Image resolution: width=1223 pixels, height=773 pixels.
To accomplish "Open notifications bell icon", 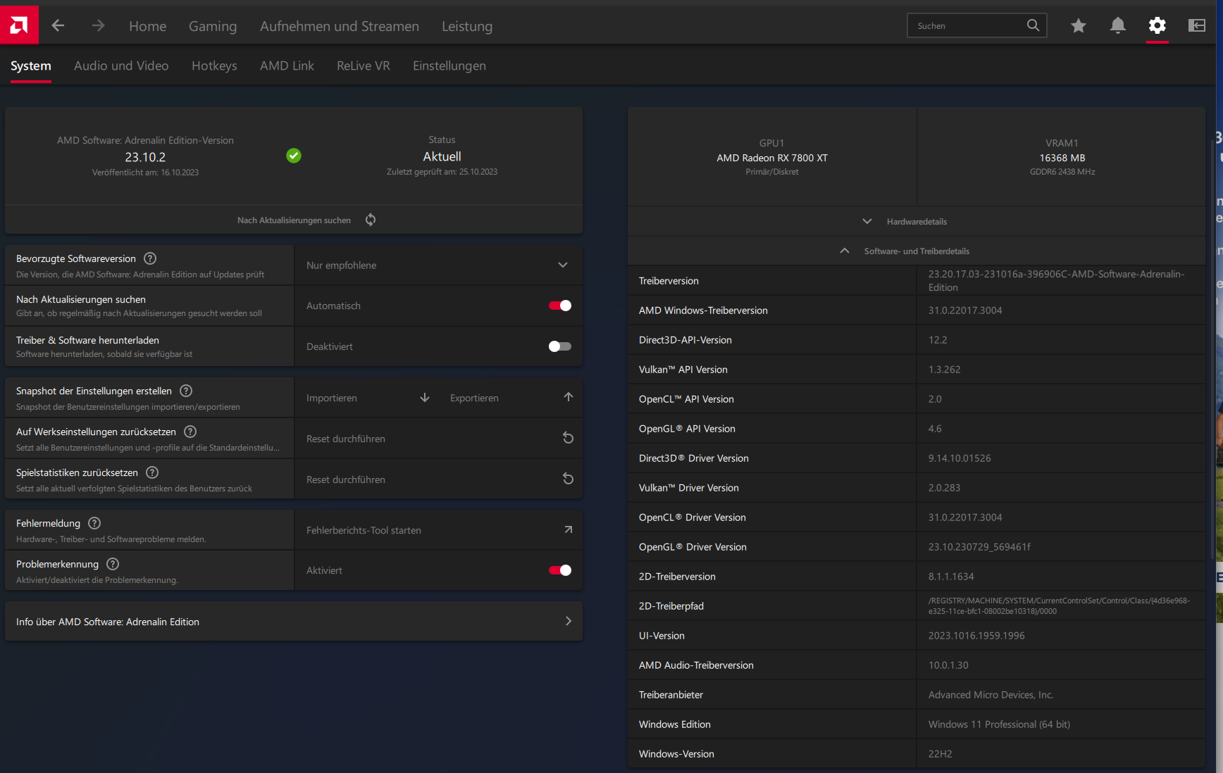I will [1117, 25].
